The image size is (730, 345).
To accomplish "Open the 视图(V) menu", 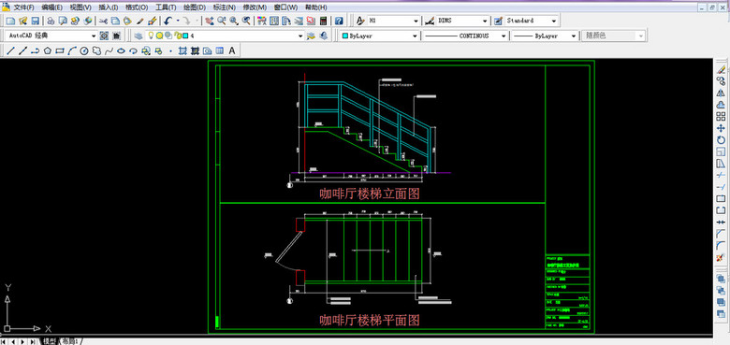I will (80, 7).
